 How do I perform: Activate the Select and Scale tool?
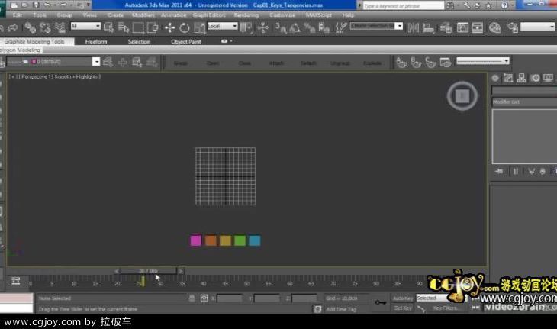click(x=199, y=27)
